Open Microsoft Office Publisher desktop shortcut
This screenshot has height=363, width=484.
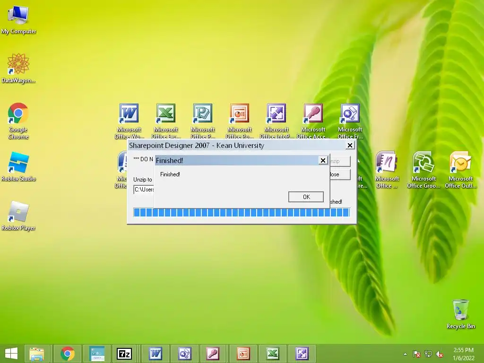[x=202, y=121]
